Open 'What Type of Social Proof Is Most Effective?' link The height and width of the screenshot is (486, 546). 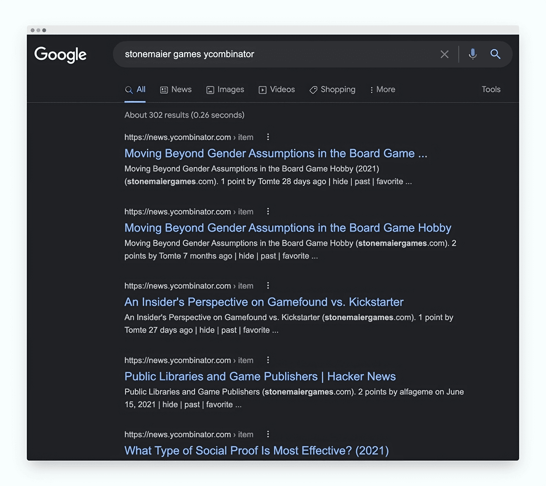pyautogui.click(x=257, y=450)
